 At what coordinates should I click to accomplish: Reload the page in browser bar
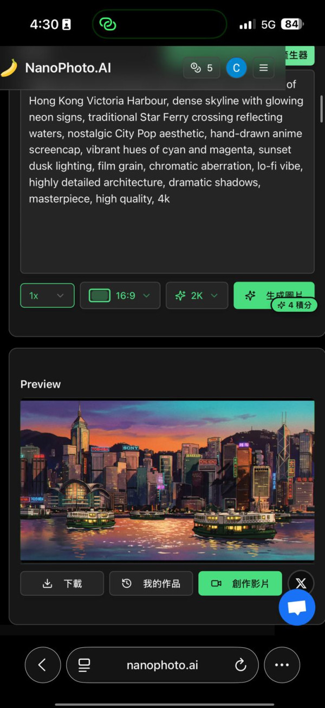point(241,665)
